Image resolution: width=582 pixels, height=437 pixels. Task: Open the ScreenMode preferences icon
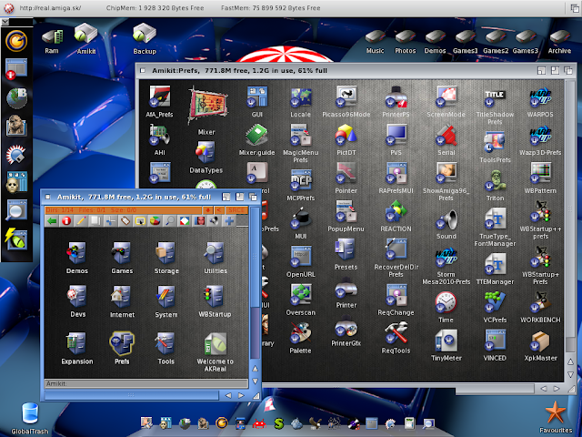(446, 97)
